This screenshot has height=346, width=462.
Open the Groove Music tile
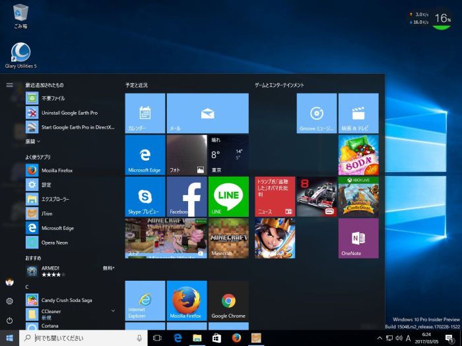tap(316, 113)
